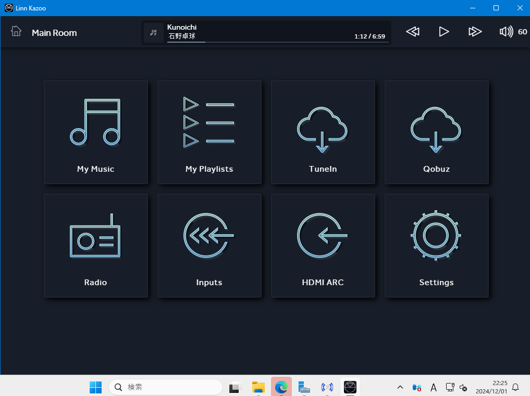Open volume control speaker icon
The image size is (530, 396).
click(x=507, y=32)
